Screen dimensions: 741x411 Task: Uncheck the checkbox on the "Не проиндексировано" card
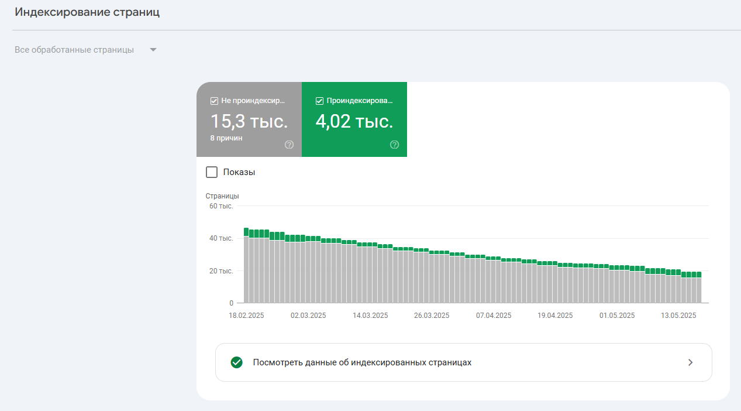pyautogui.click(x=214, y=101)
